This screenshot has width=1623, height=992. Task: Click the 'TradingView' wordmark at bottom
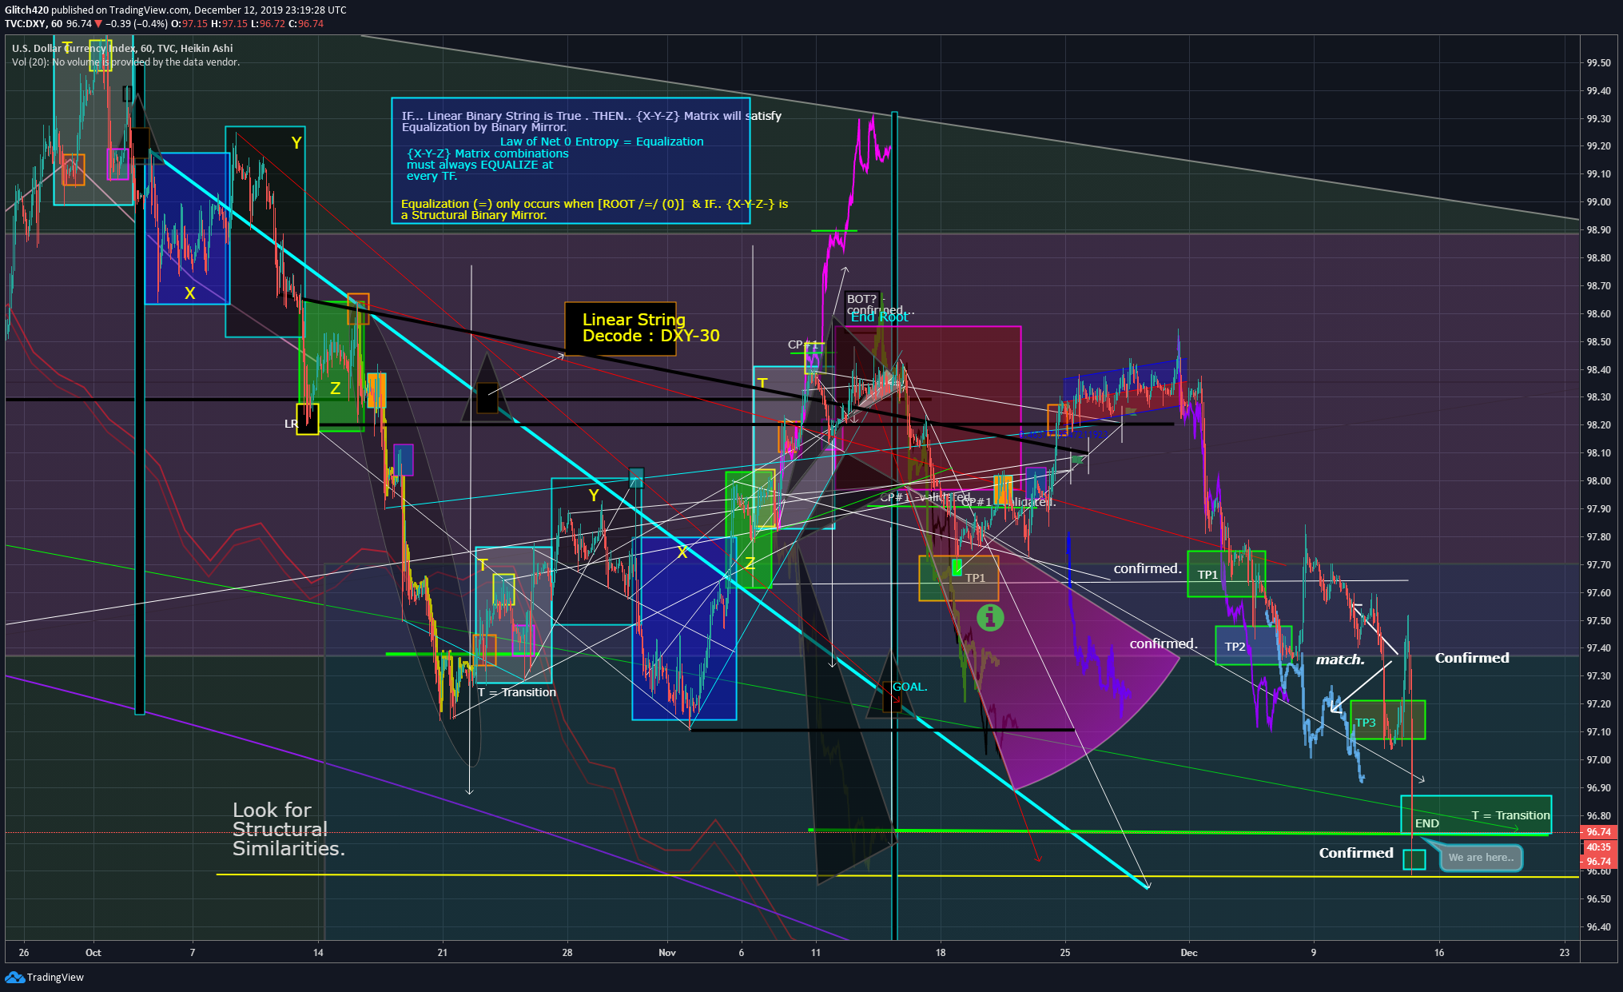(55, 977)
